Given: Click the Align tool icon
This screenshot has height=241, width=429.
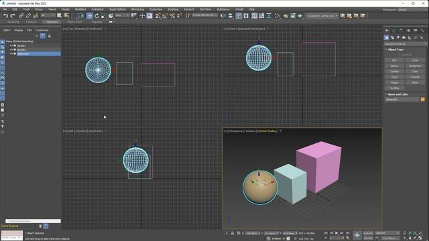Looking at the screenshot, I should [231, 16].
